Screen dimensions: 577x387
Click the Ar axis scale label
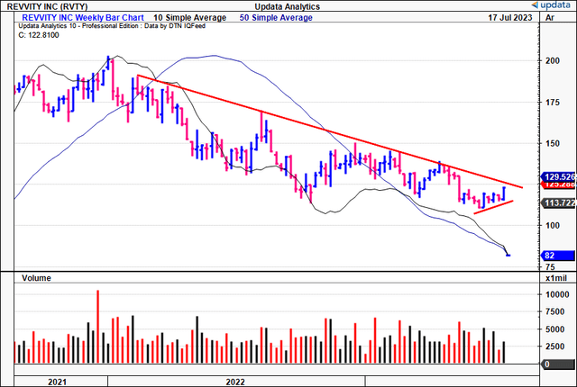pos(550,18)
